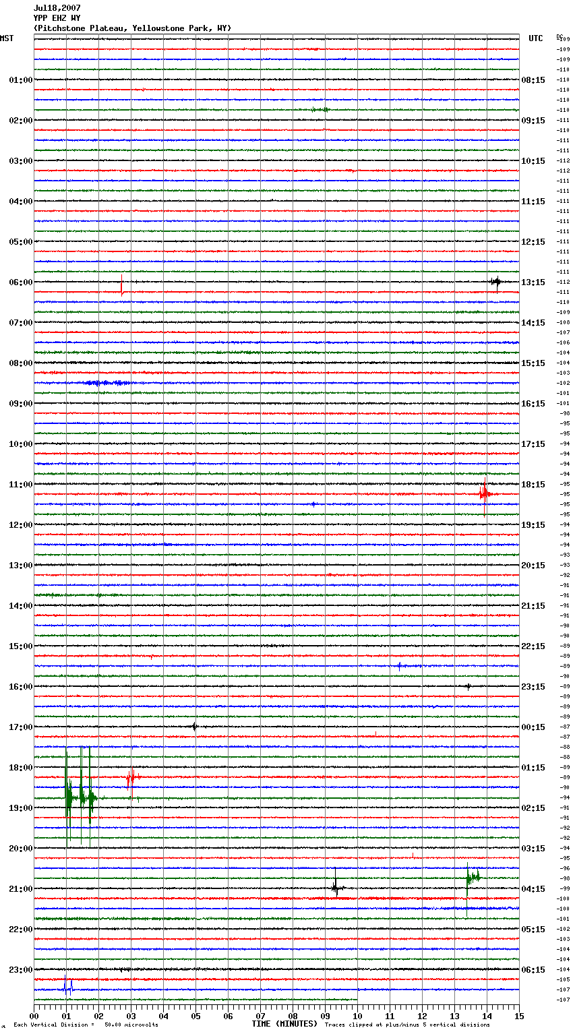
Task: Select the 09:00 MST time label
Action: click(21, 404)
